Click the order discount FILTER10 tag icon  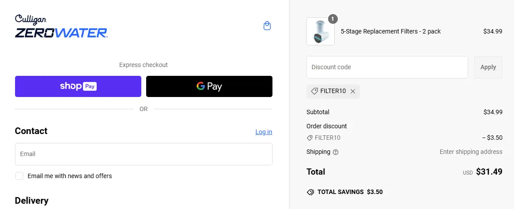pos(310,138)
